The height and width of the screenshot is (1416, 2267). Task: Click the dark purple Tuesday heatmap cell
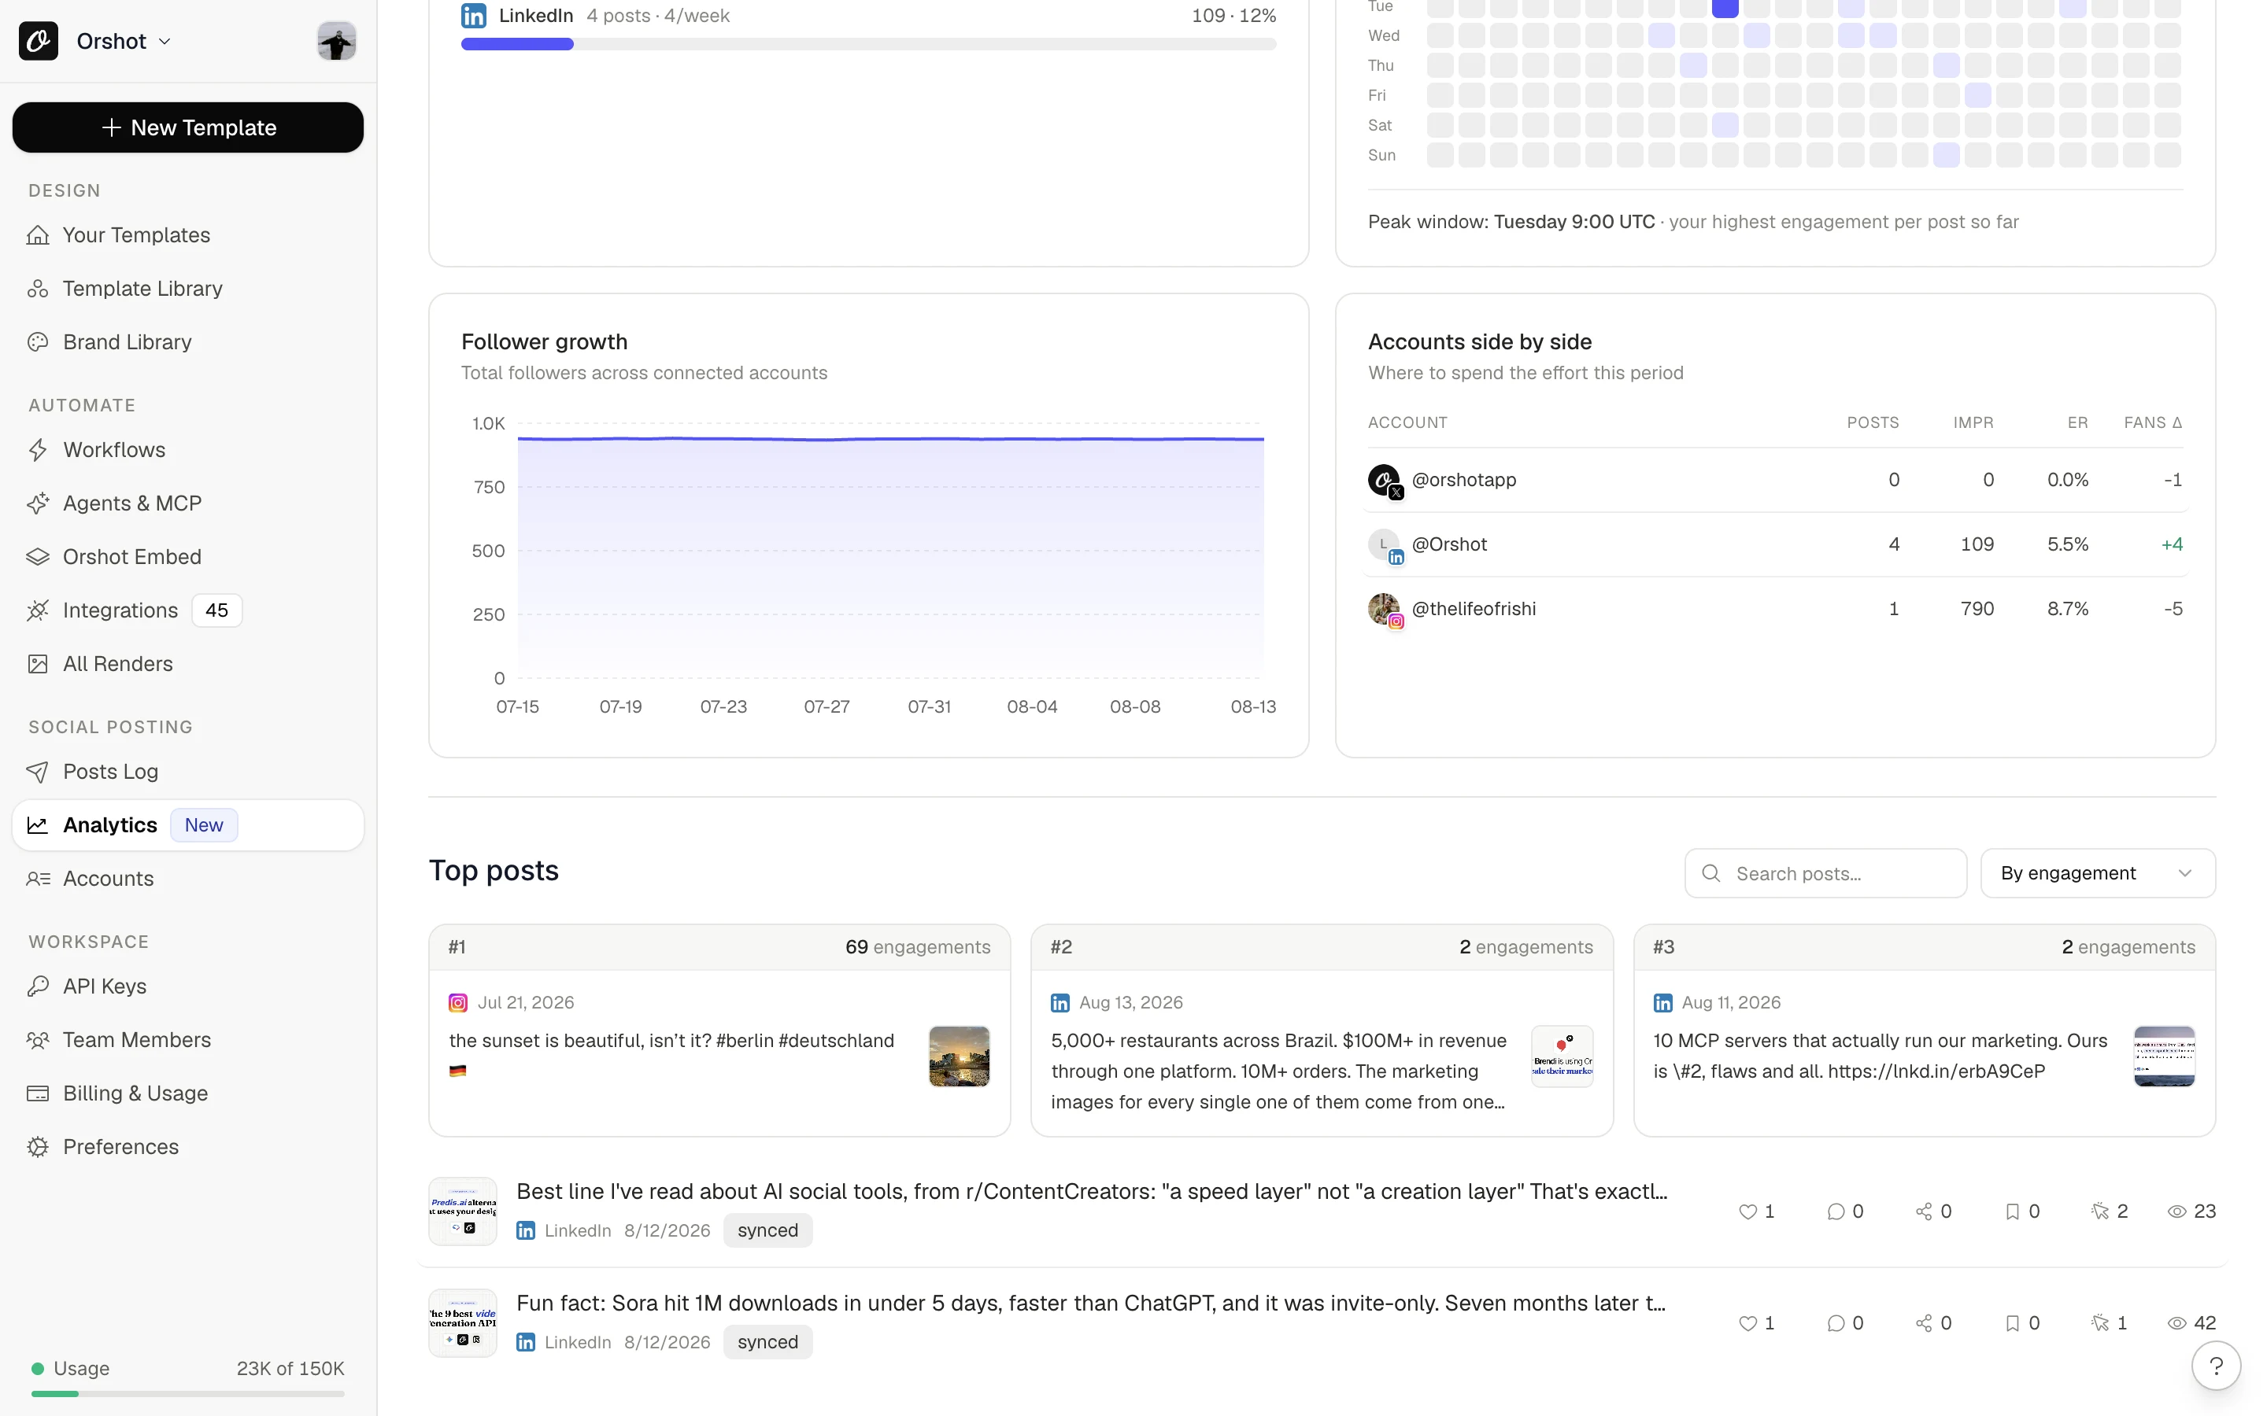(1725, 8)
